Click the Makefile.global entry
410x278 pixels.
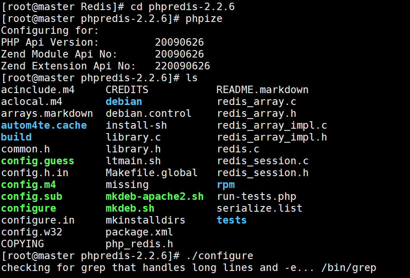coord(151,173)
